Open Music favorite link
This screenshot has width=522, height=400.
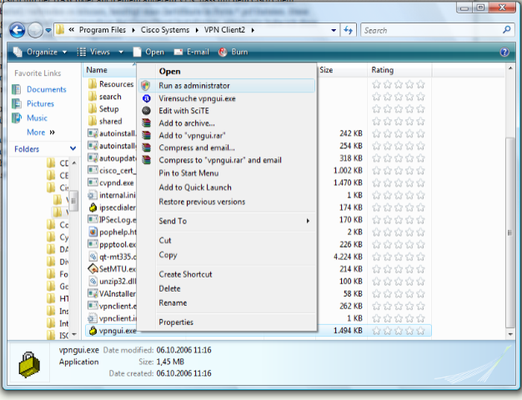tap(37, 118)
